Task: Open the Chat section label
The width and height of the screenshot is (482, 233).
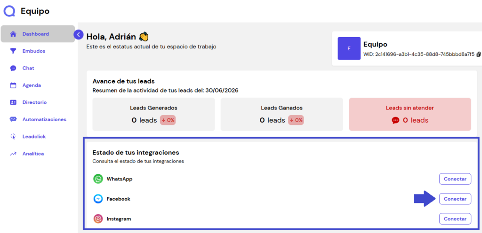Action: tap(28, 68)
